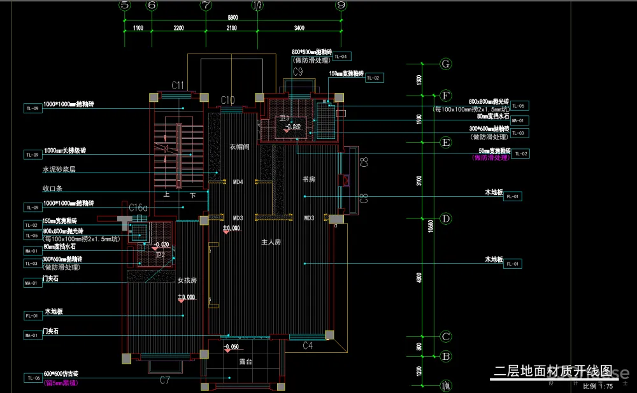Click the grid axis bubble G
Screen dimensions: 637x393
click(446, 64)
